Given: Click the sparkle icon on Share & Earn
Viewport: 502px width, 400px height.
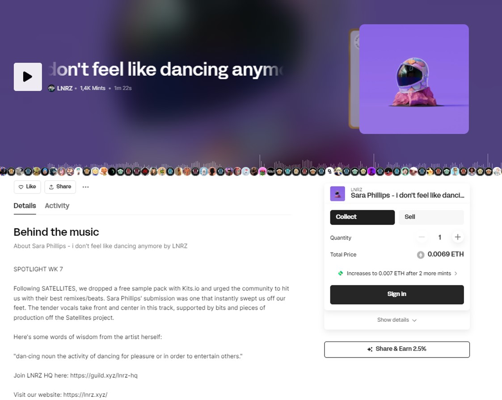Looking at the screenshot, I should 370,349.
